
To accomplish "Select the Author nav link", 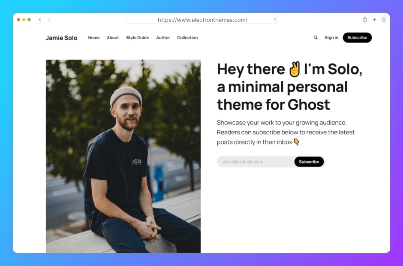I will (163, 38).
